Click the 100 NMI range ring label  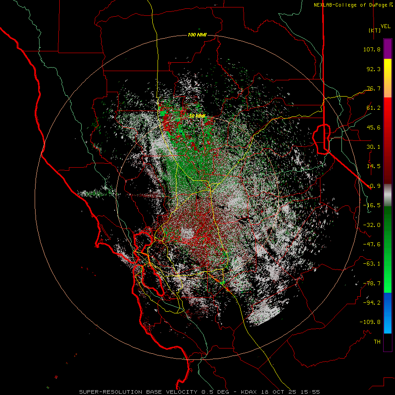(x=197, y=35)
